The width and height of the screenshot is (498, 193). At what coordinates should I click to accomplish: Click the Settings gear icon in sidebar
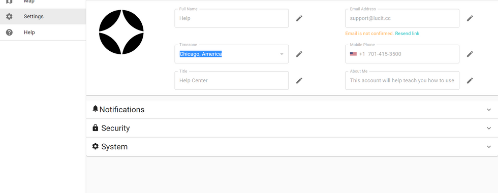point(9,16)
